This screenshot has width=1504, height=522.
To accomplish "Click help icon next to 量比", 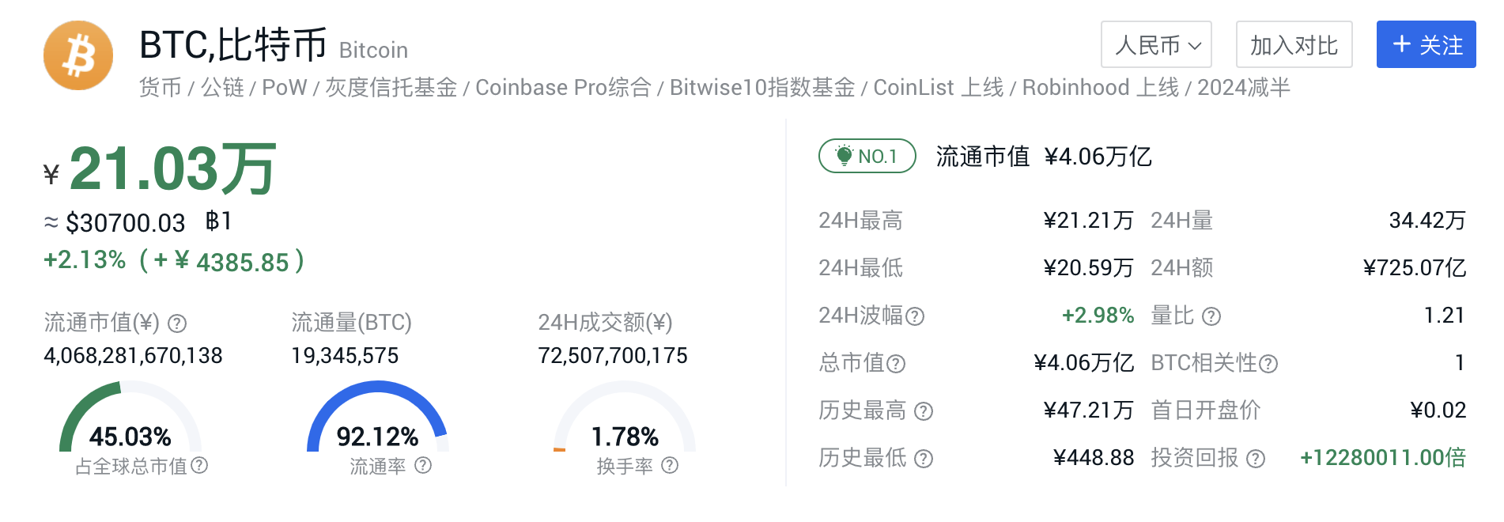I will (1211, 316).
